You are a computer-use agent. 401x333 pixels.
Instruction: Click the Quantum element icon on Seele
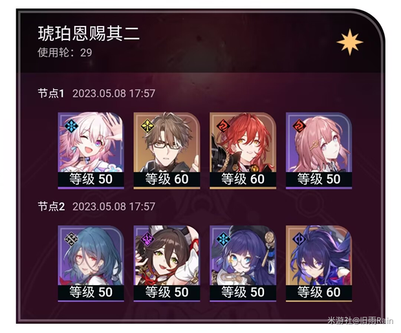coord(299,239)
